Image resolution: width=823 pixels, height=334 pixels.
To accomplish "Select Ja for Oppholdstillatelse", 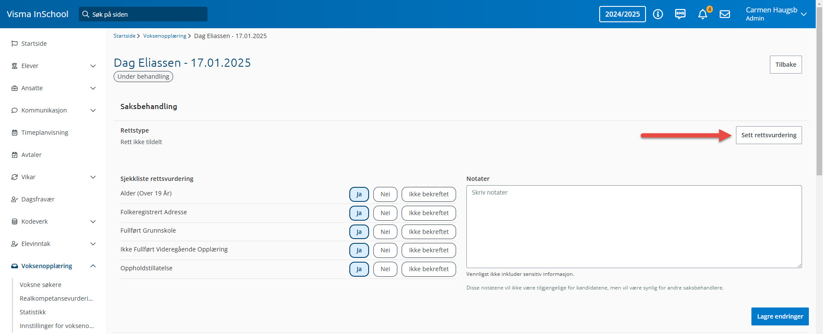I will [x=359, y=269].
